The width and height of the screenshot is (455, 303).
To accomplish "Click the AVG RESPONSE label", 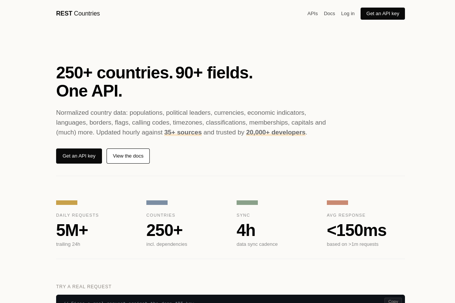I will pyautogui.click(x=346, y=215).
